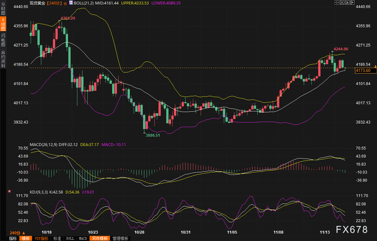Viewport: 377px width, 241px height.
Task: Click the export arrow icon at top right
Action: 352,3
